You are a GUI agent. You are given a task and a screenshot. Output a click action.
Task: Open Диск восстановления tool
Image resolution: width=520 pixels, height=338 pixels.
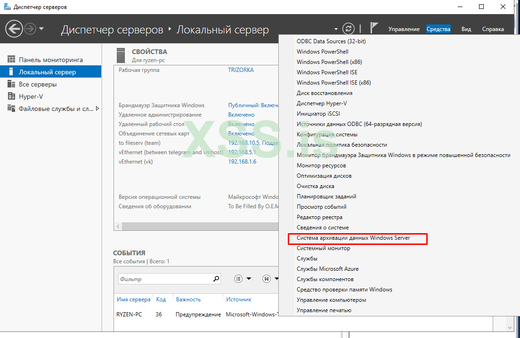pyautogui.click(x=325, y=93)
